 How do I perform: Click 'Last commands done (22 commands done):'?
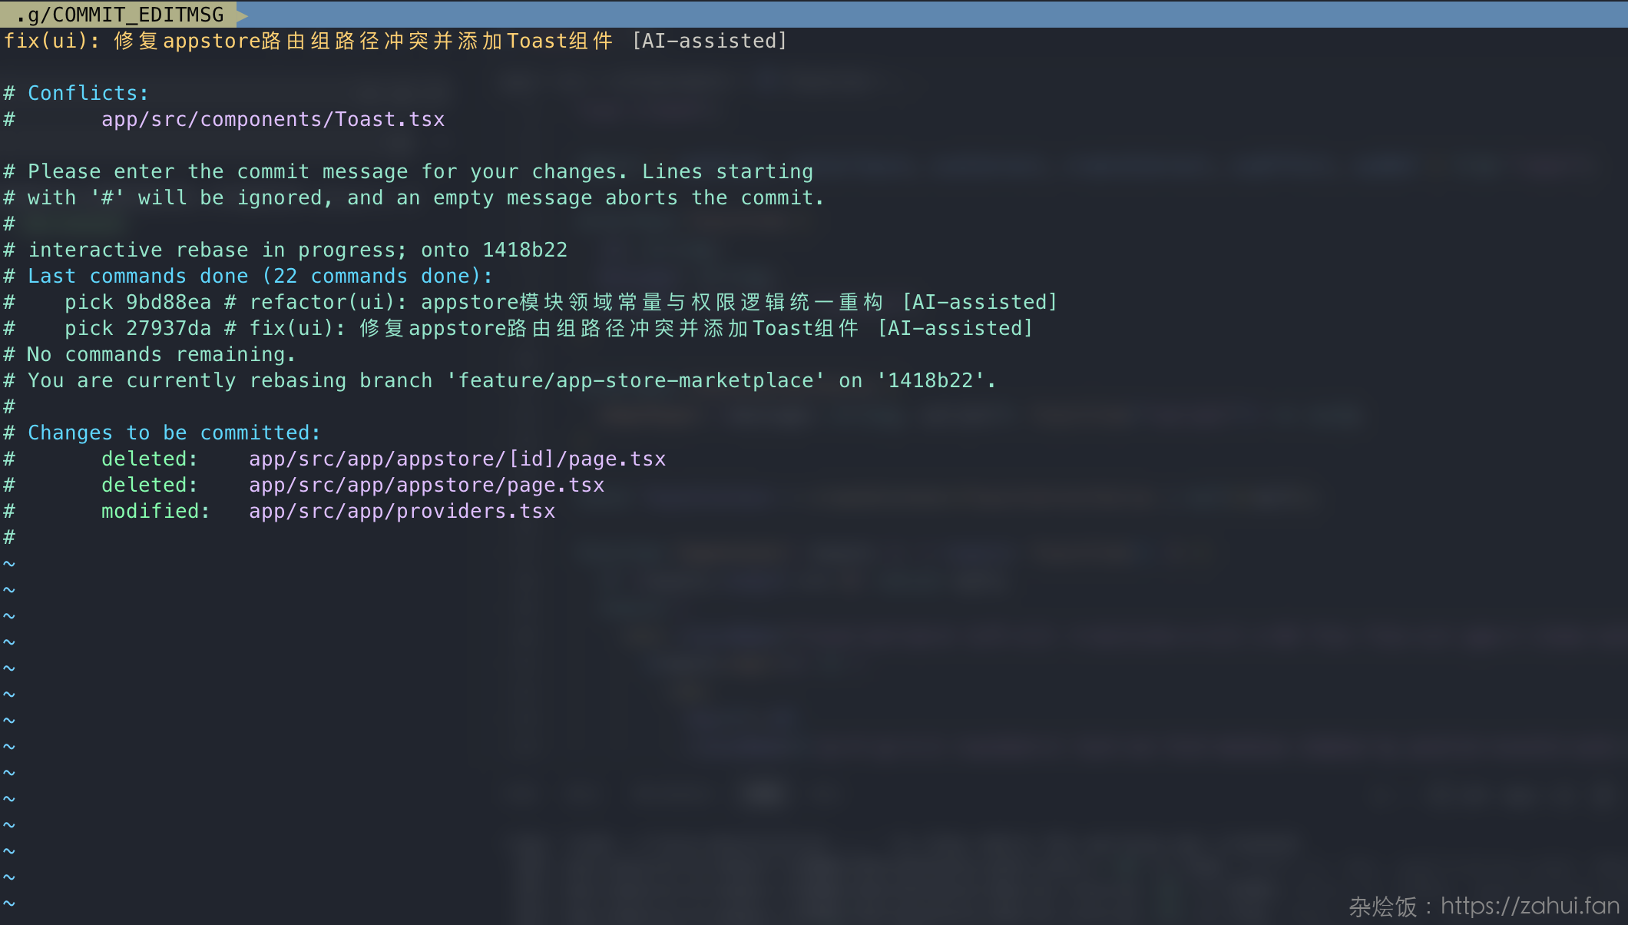pyautogui.click(x=260, y=276)
